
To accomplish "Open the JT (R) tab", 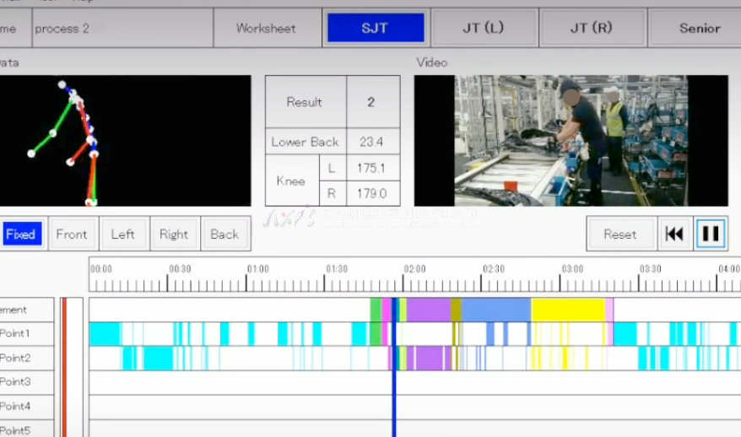I will 592,28.
